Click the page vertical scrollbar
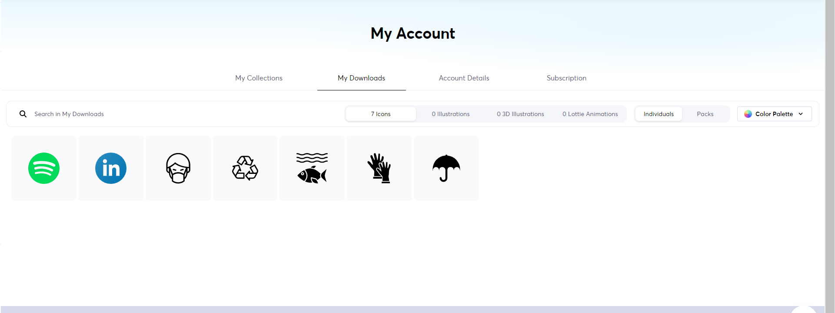 click(x=830, y=156)
